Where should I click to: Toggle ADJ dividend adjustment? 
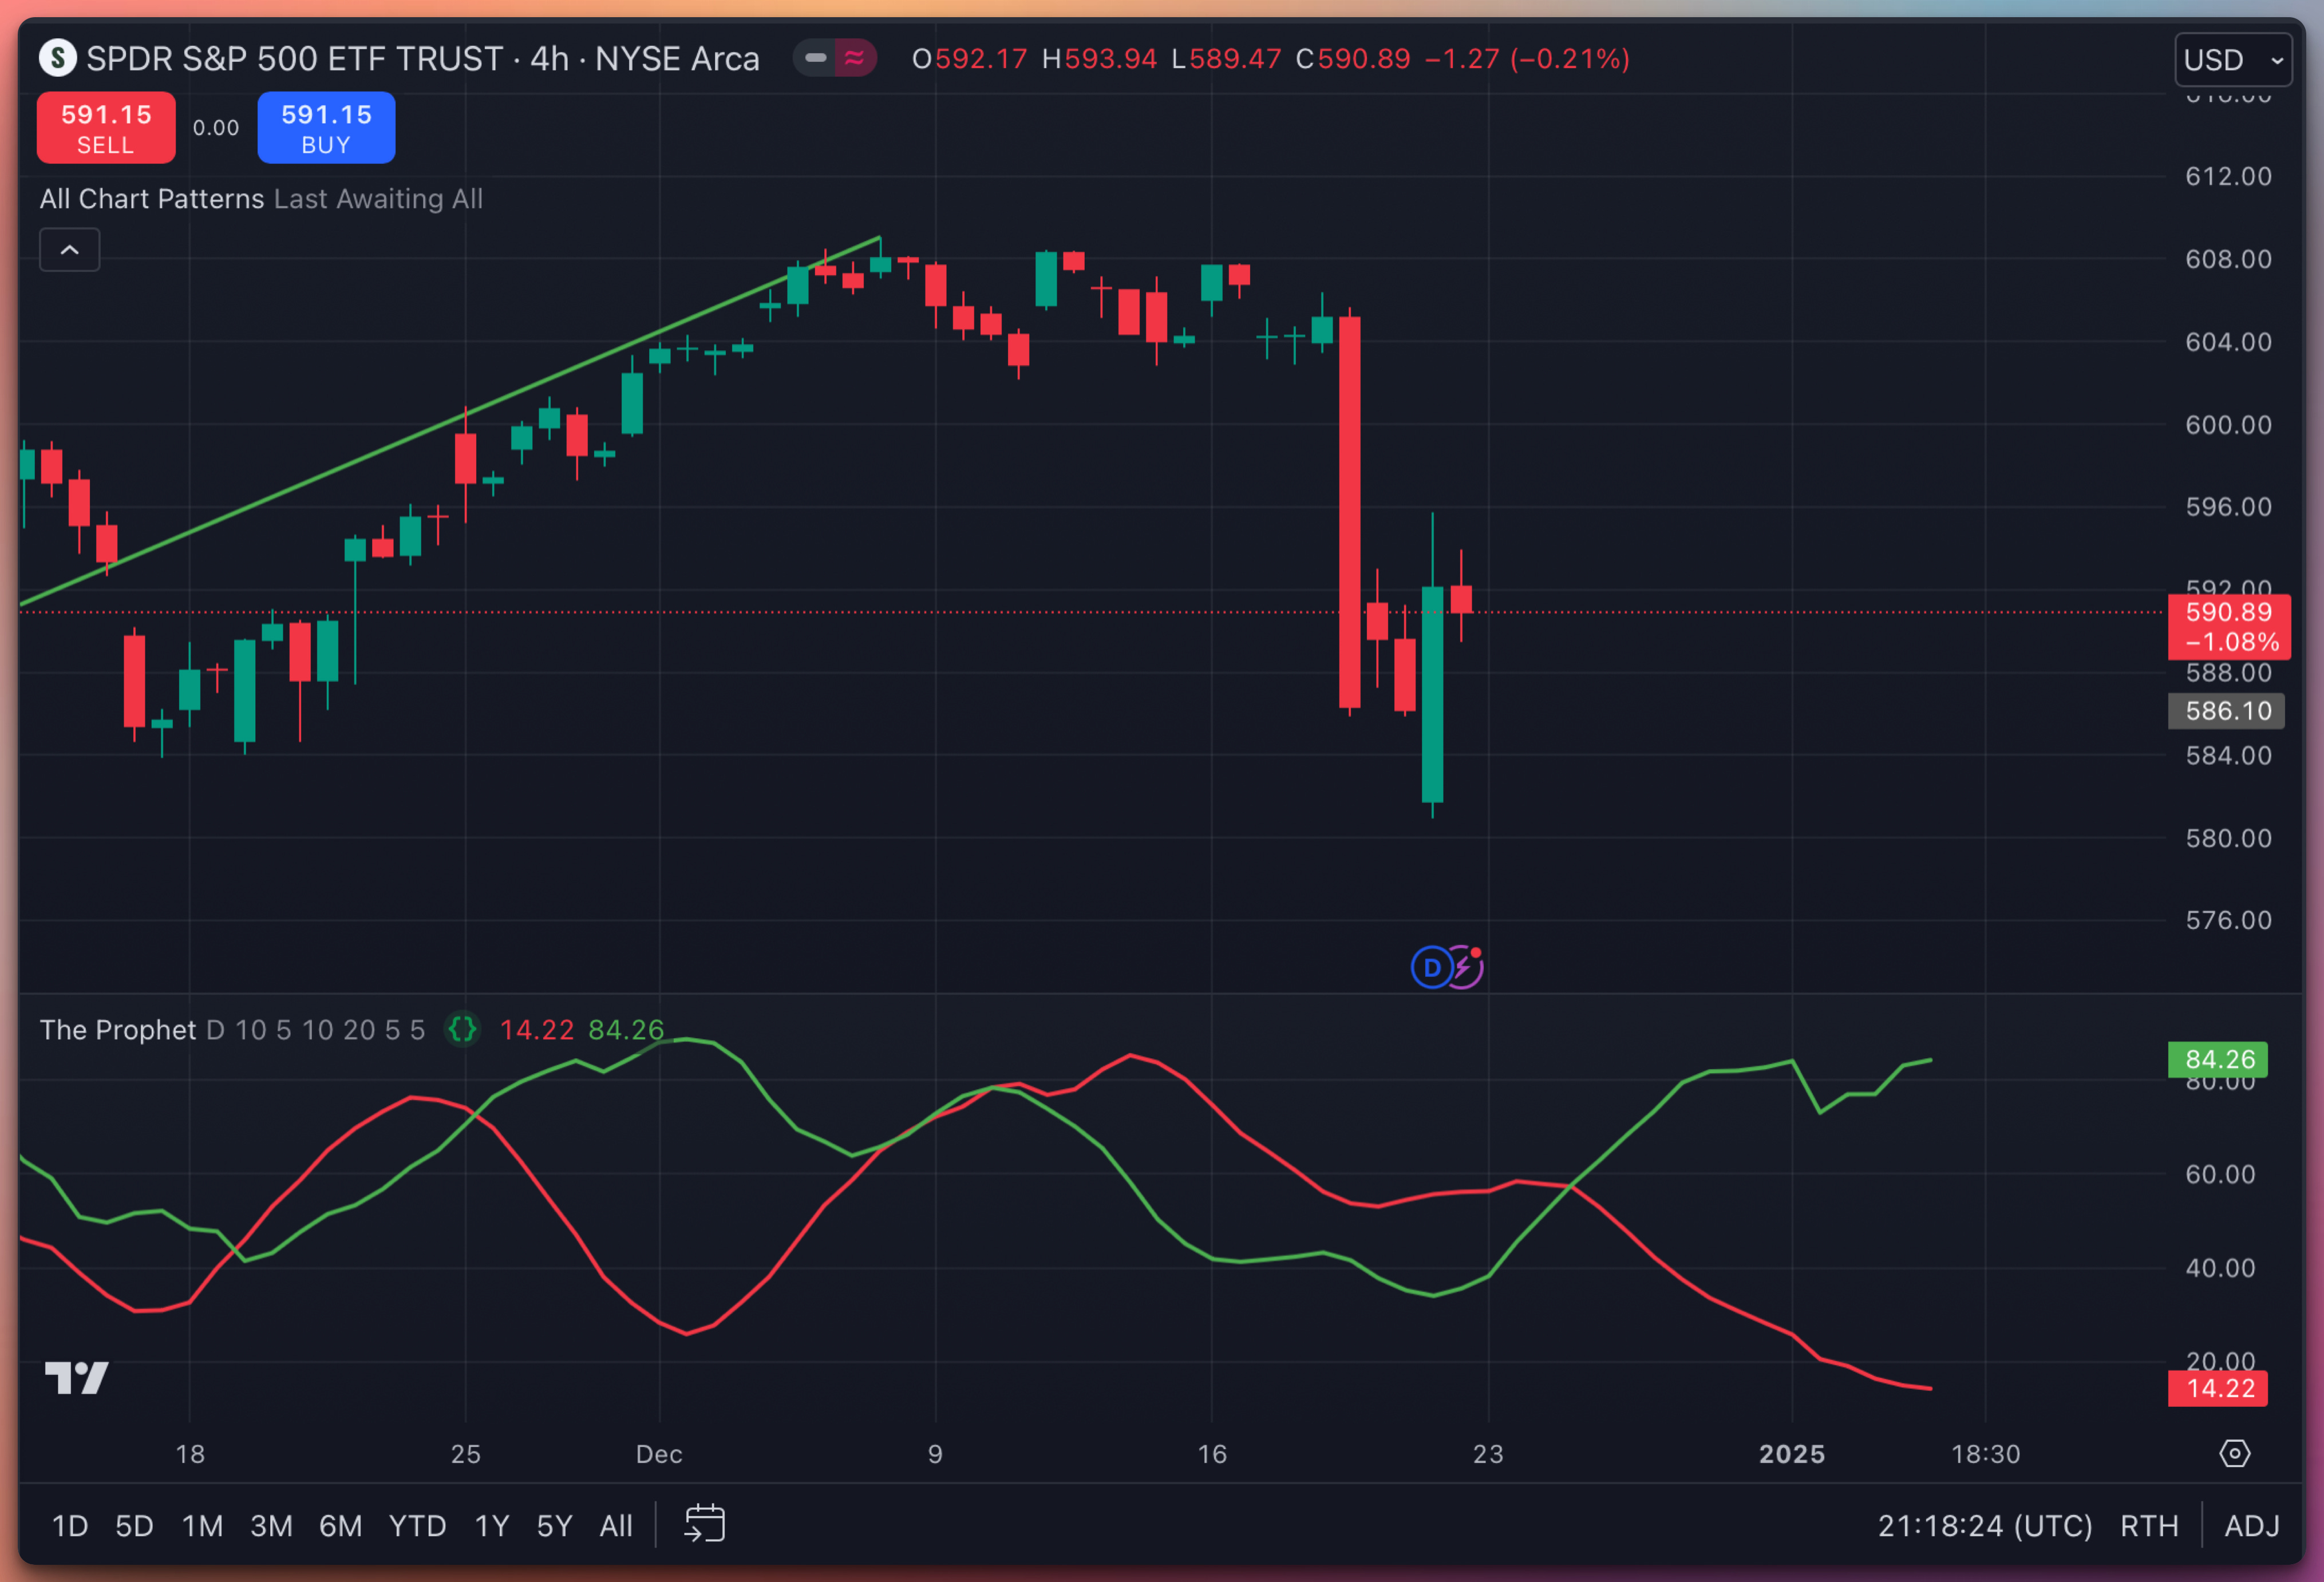coord(2251,1526)
